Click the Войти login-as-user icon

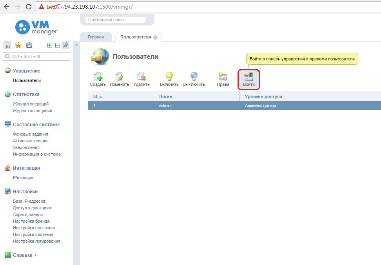249,76
